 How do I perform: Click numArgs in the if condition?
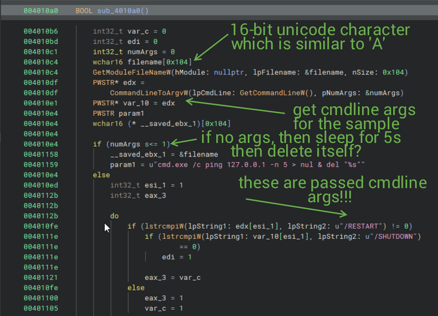(123, 144)
